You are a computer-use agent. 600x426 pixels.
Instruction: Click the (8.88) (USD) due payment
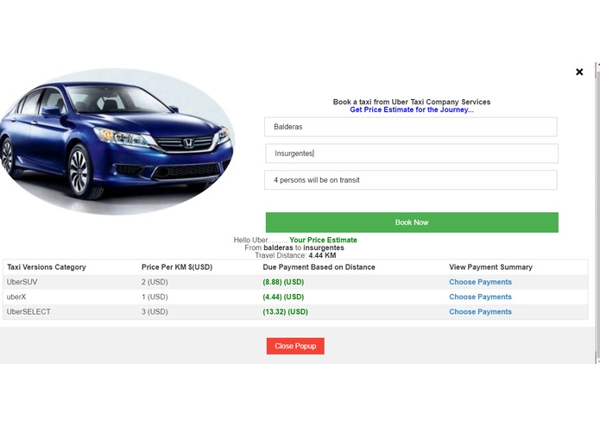(x=283, y=282)
